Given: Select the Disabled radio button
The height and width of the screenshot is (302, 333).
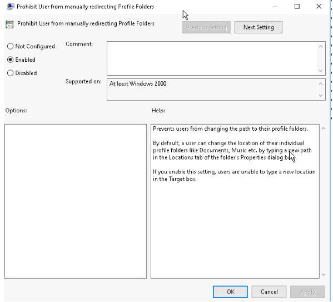Looking at the screenshot, I should [x=10, y=73].
